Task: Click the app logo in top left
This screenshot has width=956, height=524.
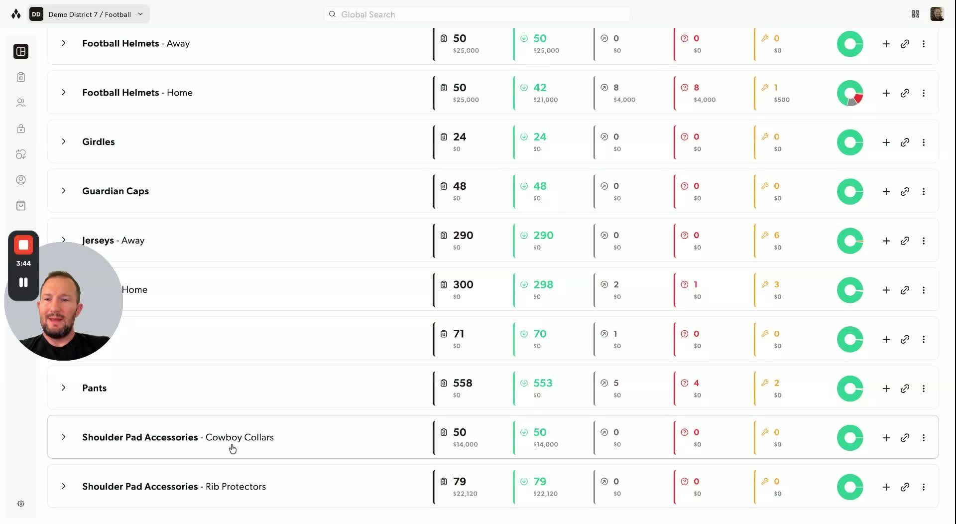Action: click(x=16, y=14)
